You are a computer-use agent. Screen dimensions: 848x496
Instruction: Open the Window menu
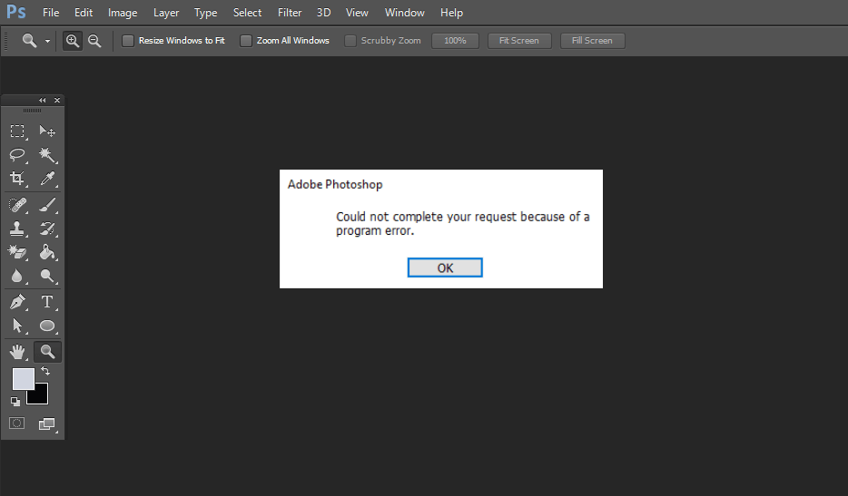tap(405, 13)
